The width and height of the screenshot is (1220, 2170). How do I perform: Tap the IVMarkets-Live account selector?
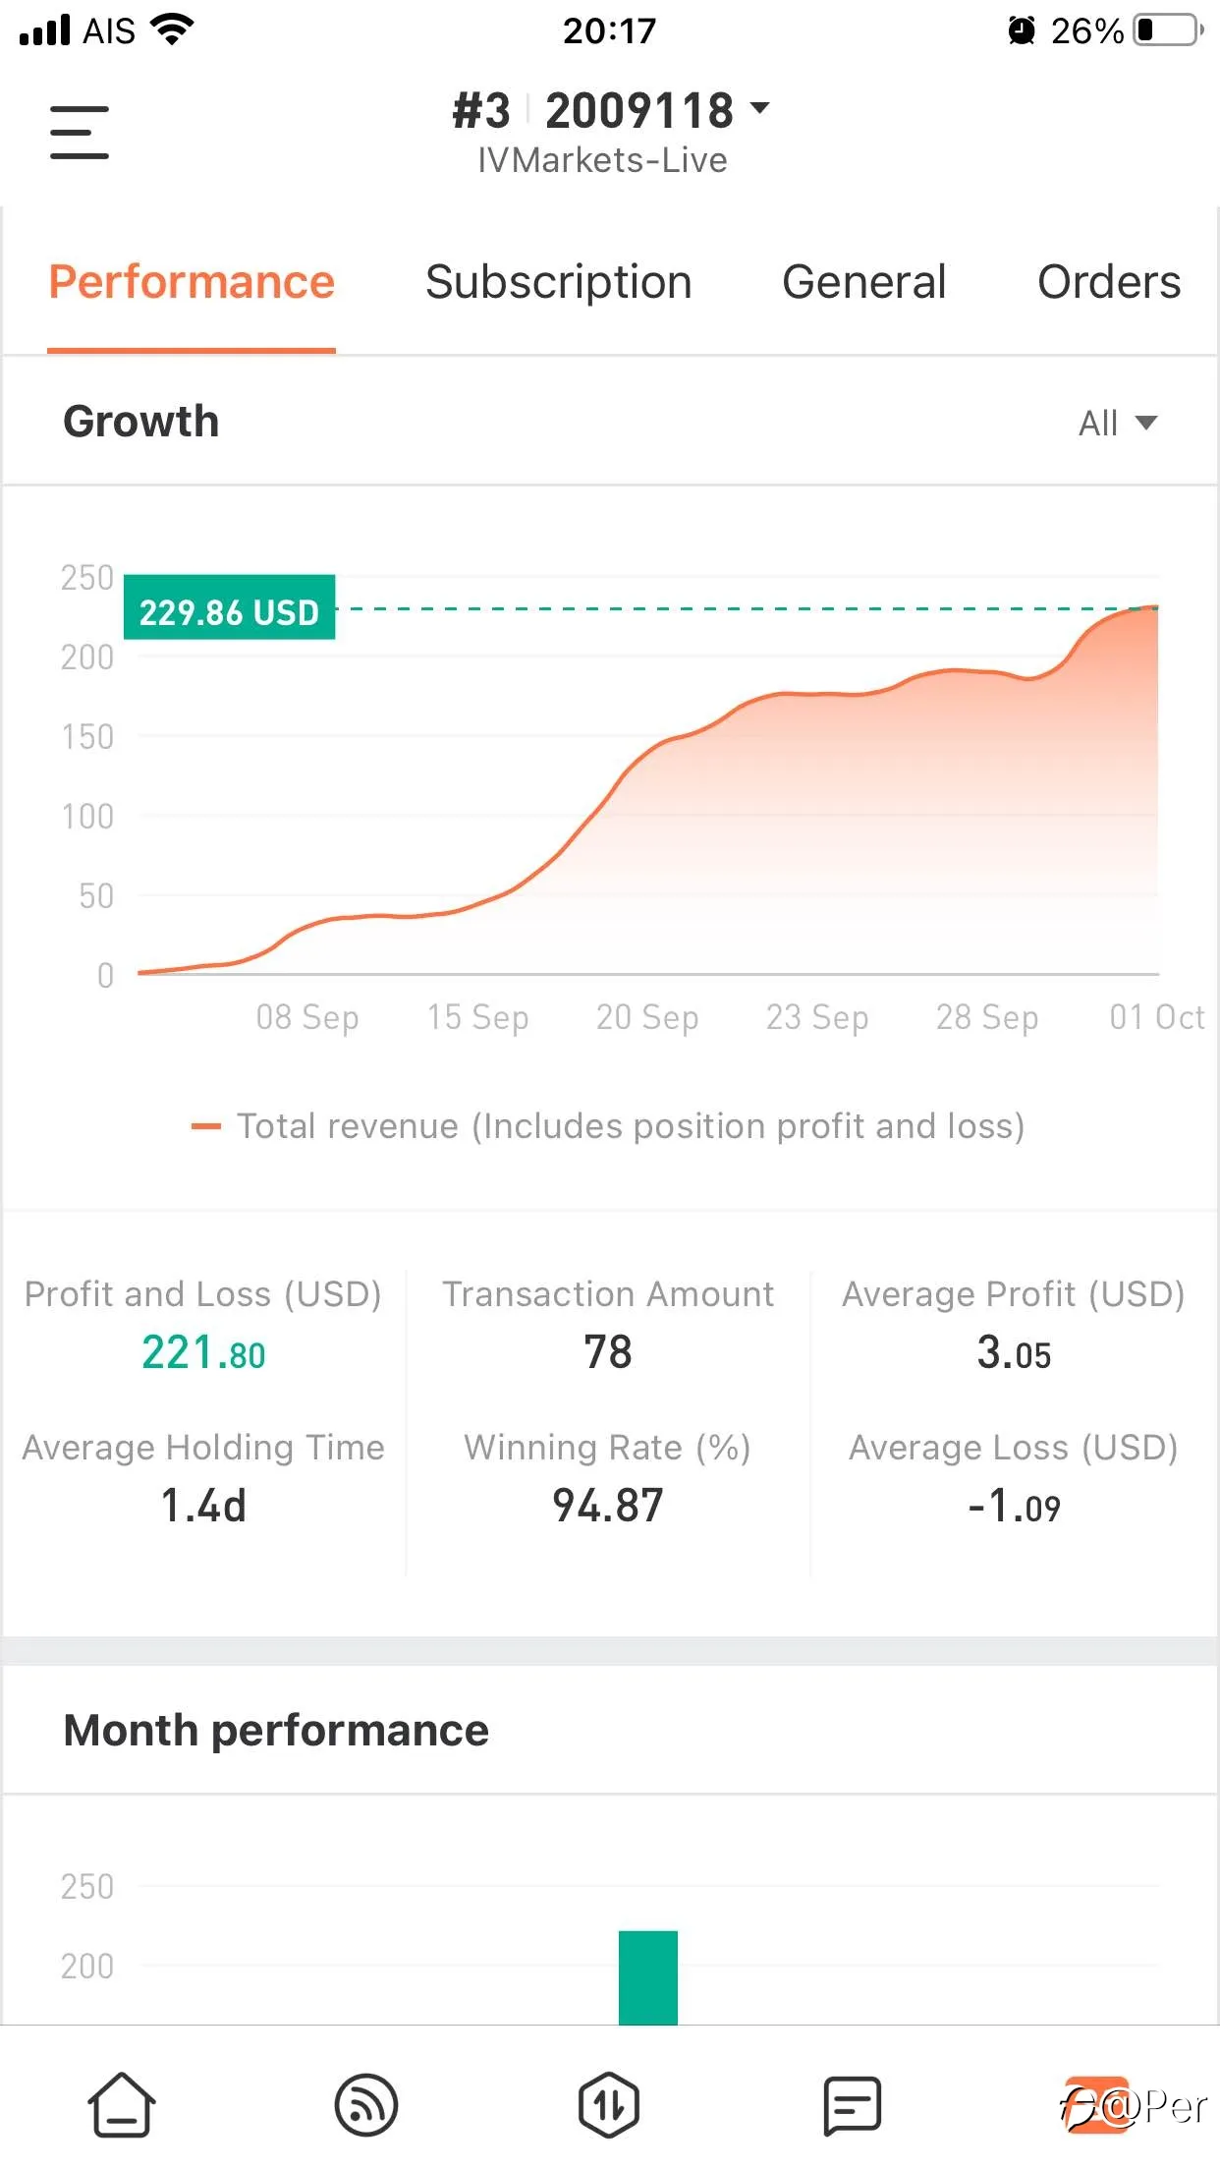[603, 160]
